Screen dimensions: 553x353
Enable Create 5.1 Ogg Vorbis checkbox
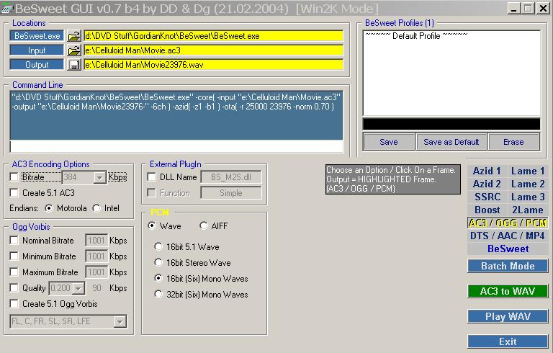point(14,304)
